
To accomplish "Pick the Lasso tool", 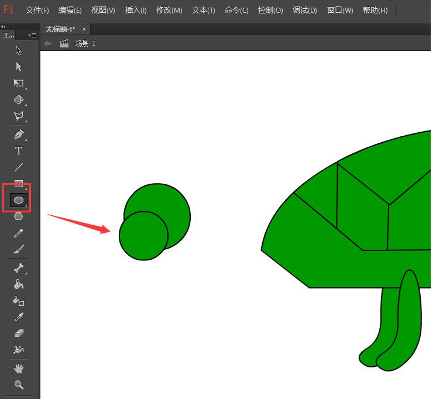I will pyautogui.click(x=19, y=116).
